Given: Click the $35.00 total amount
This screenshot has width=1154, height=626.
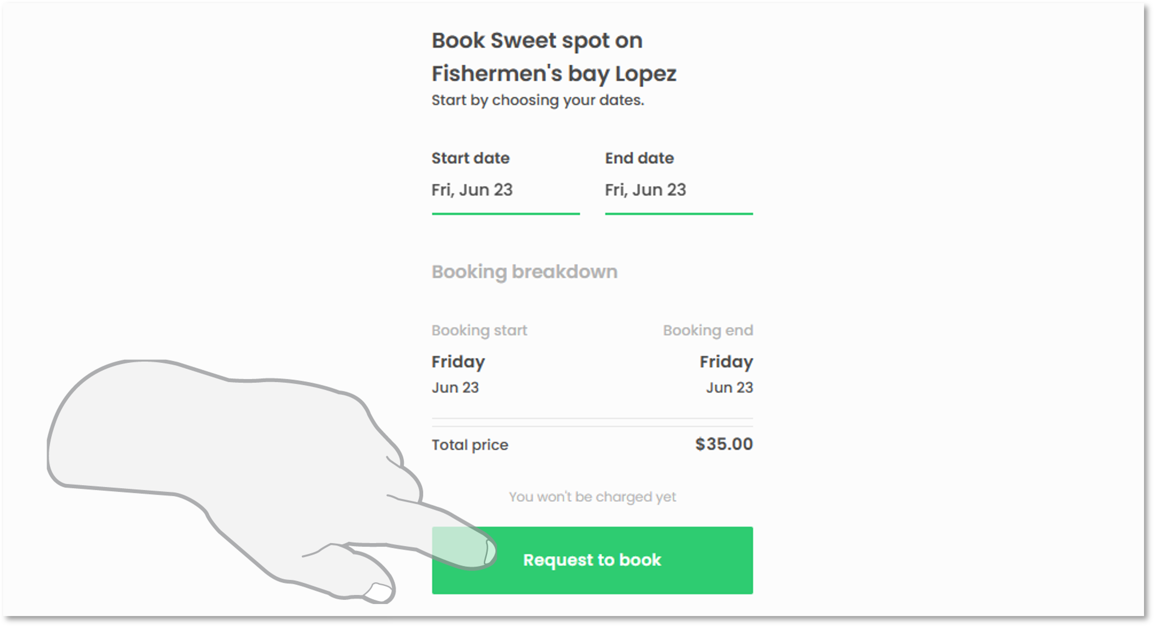Looking at the screenshot, I should pyautogui.click(x=723, y=444).
